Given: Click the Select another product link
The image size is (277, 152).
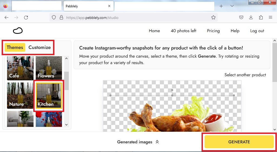Looking at the screenshot, I should (245, 75).
